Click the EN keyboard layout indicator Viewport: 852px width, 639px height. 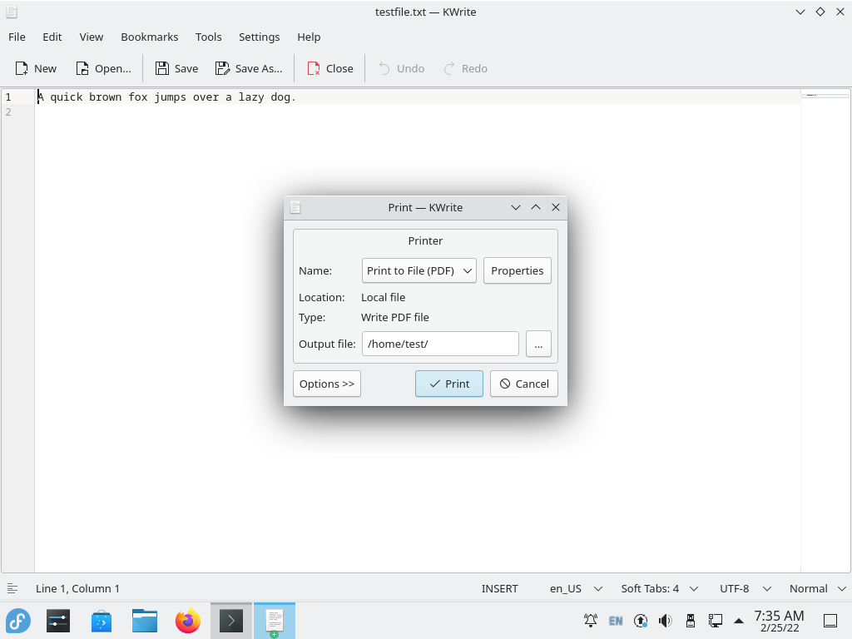616,621
